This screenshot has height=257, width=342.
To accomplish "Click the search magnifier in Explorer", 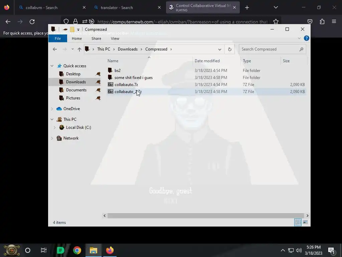I will 301,49.
